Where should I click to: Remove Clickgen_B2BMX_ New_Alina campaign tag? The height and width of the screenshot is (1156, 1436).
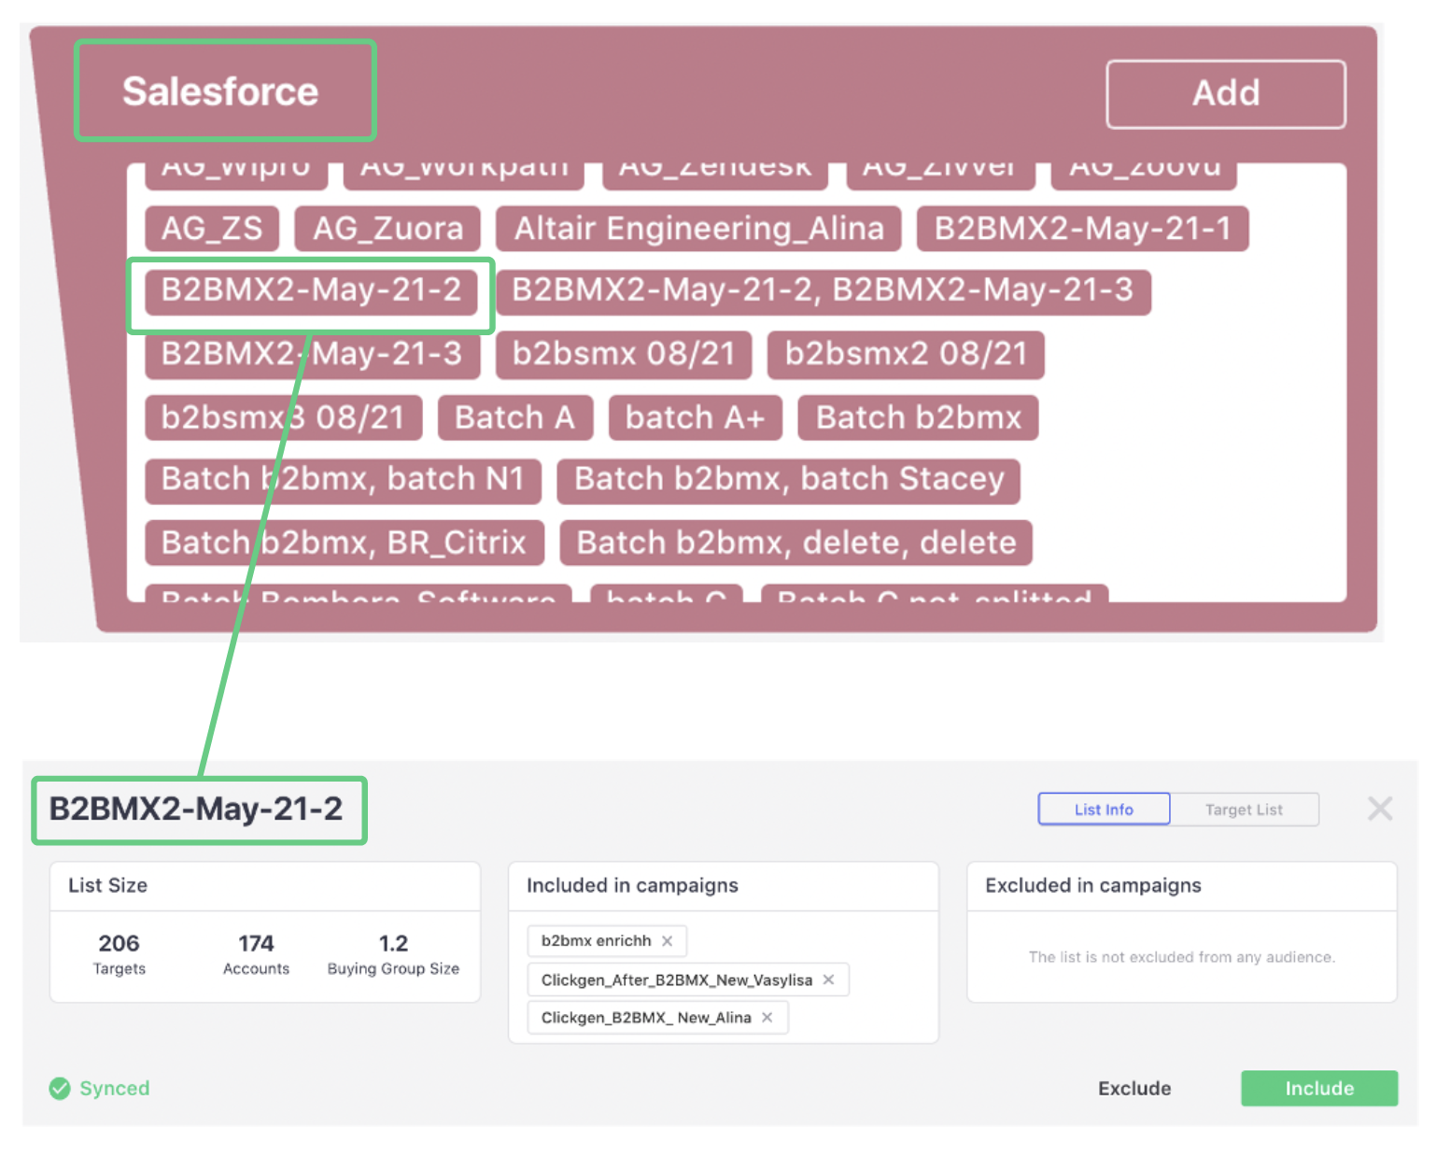pyautogui.click(x=767, y=1018)
